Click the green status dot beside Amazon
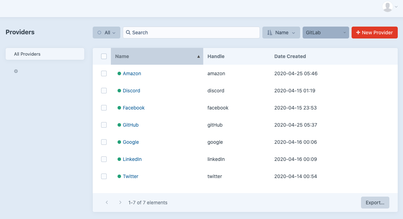The image size is (403, 219). pos(119,73)
